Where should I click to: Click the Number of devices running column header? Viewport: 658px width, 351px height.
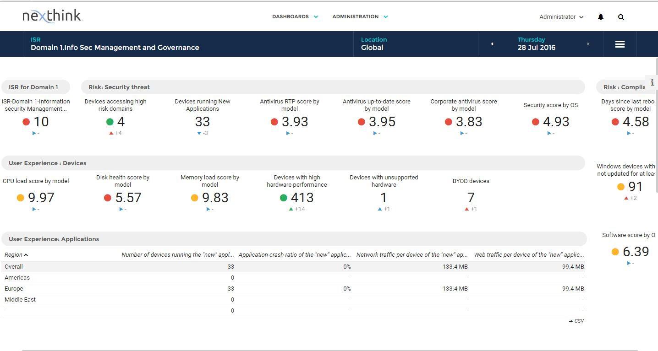coord(178,255)
